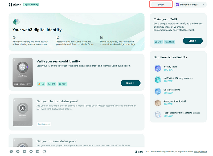Screen dimensions: 213x156
Task: Click the Login button
Action: click(161, 5)
